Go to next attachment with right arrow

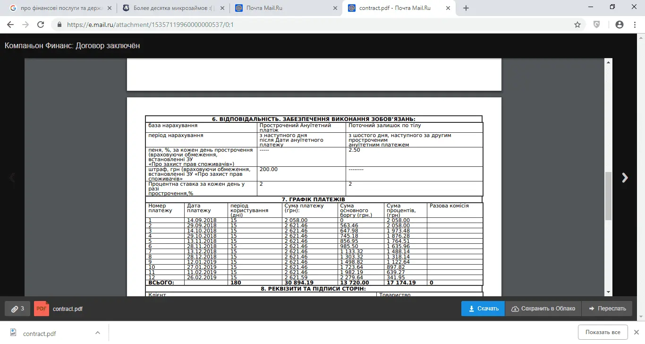(625, 178)
